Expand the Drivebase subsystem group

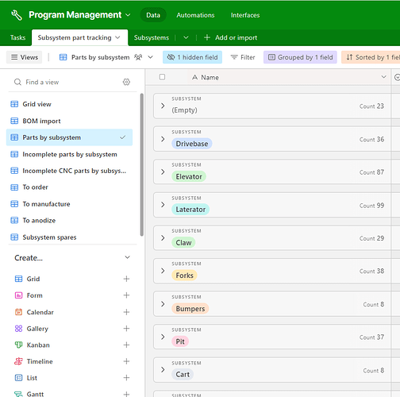[x=163, y=139]
